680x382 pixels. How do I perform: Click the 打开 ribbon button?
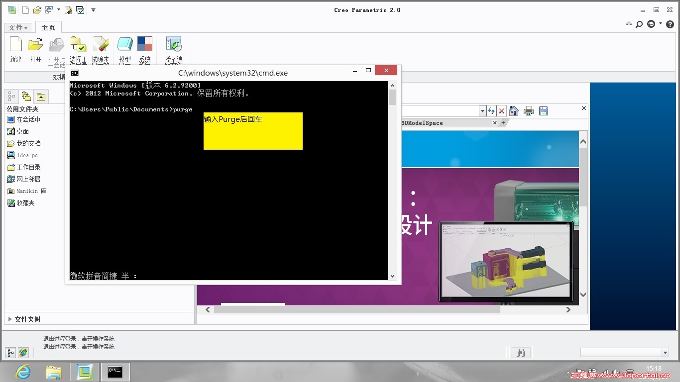tap(35, 50)
